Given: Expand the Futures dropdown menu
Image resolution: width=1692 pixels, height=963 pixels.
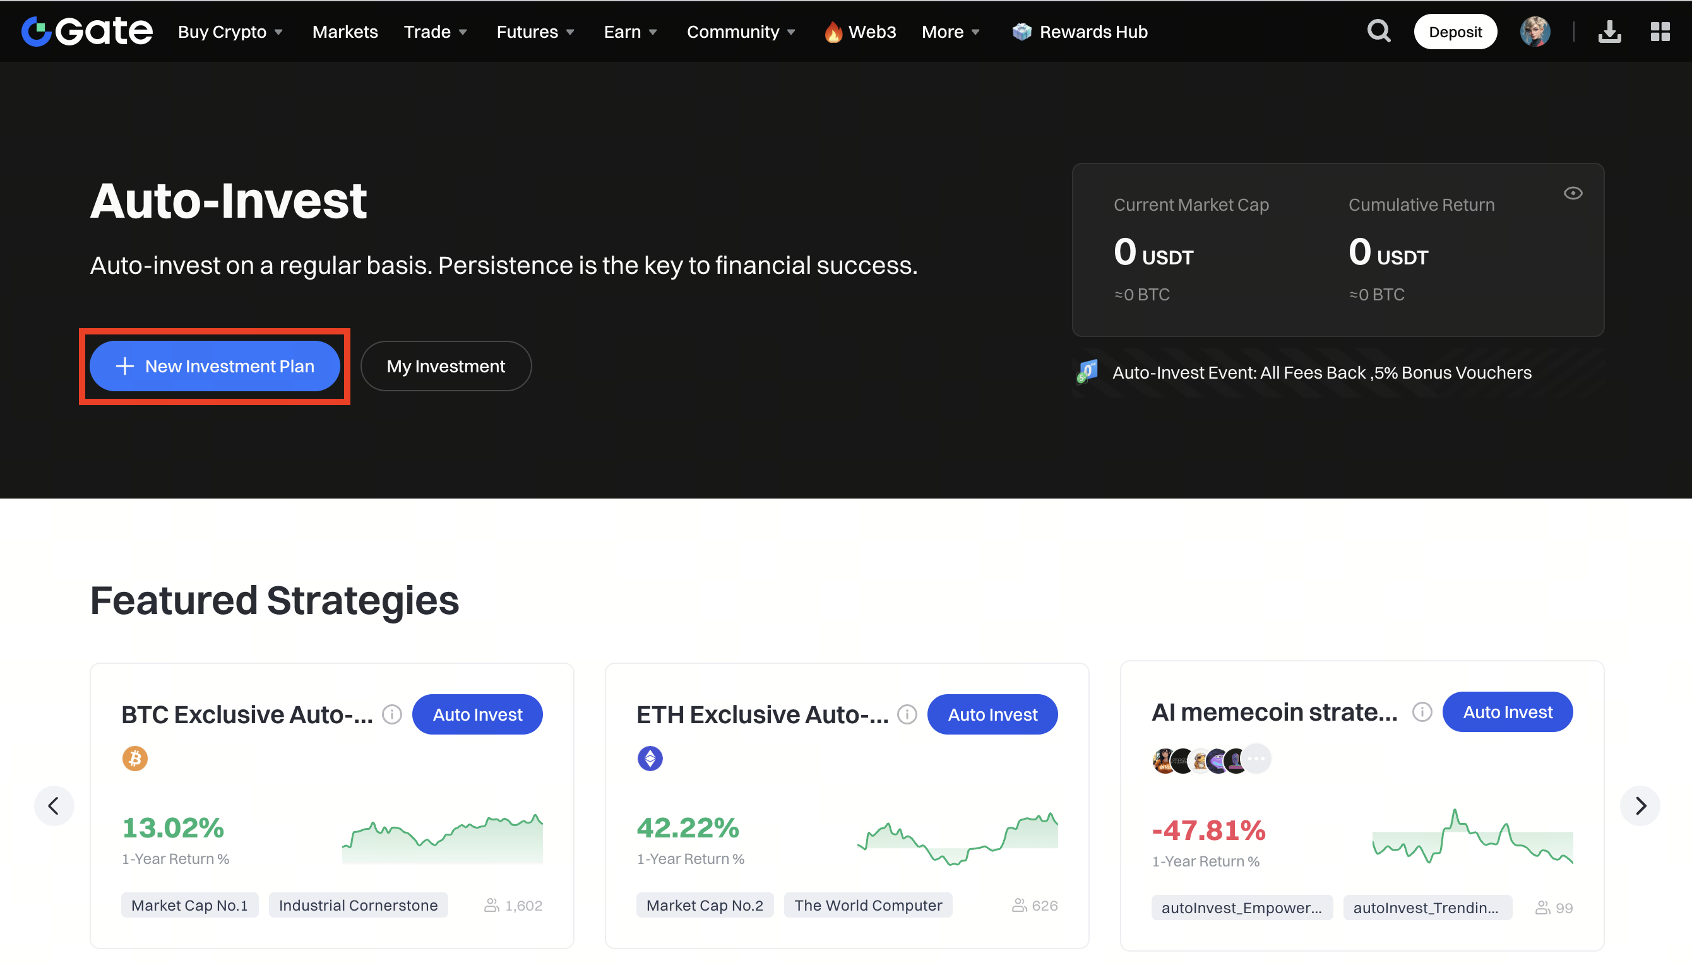Looking at the screenshot, I should point(535,32).
